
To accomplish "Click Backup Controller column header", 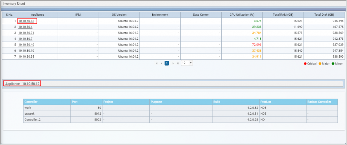I will pos(322,102).
